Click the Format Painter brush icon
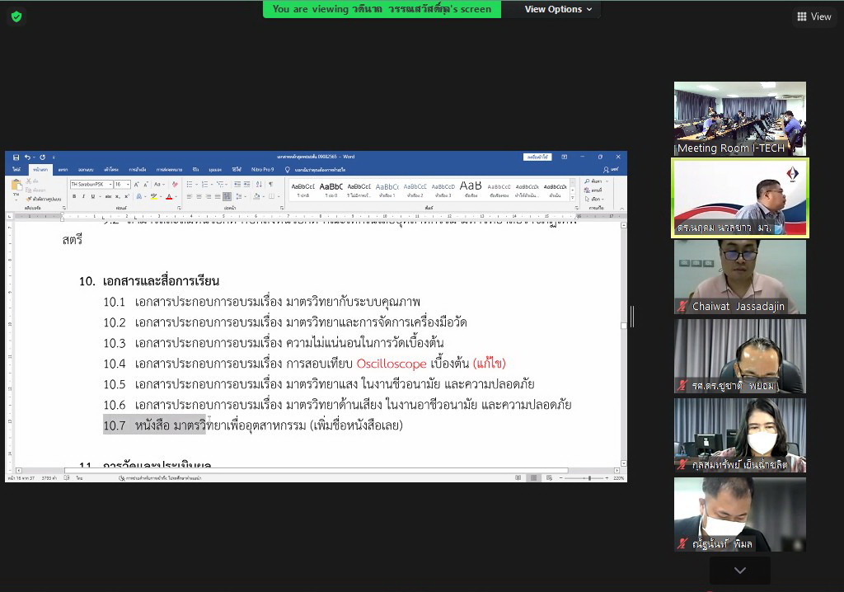 [x=29, y=199]
